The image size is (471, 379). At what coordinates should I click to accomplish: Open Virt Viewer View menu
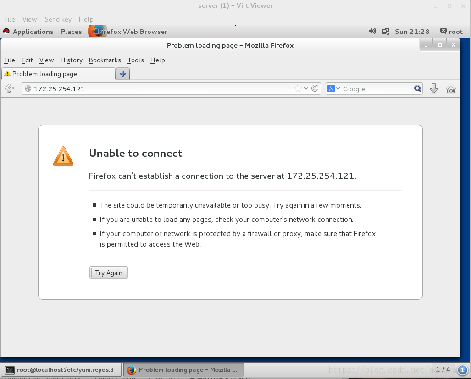29,19
